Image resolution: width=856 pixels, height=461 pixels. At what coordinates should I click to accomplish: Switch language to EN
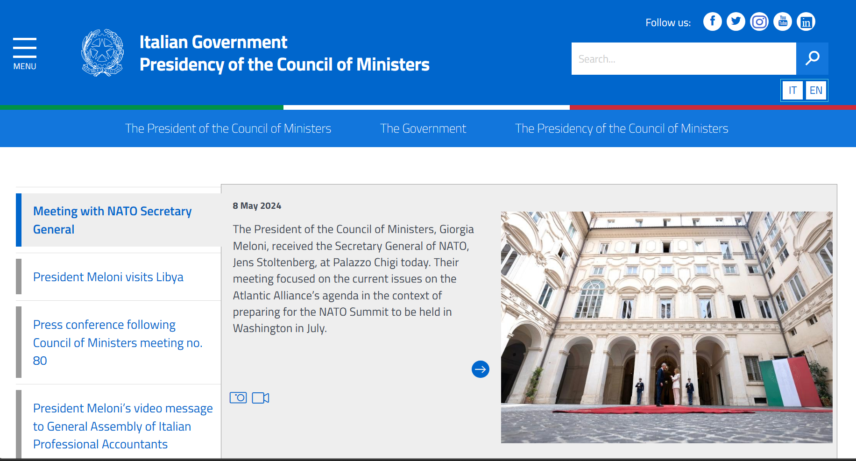(x=816, y=90)
